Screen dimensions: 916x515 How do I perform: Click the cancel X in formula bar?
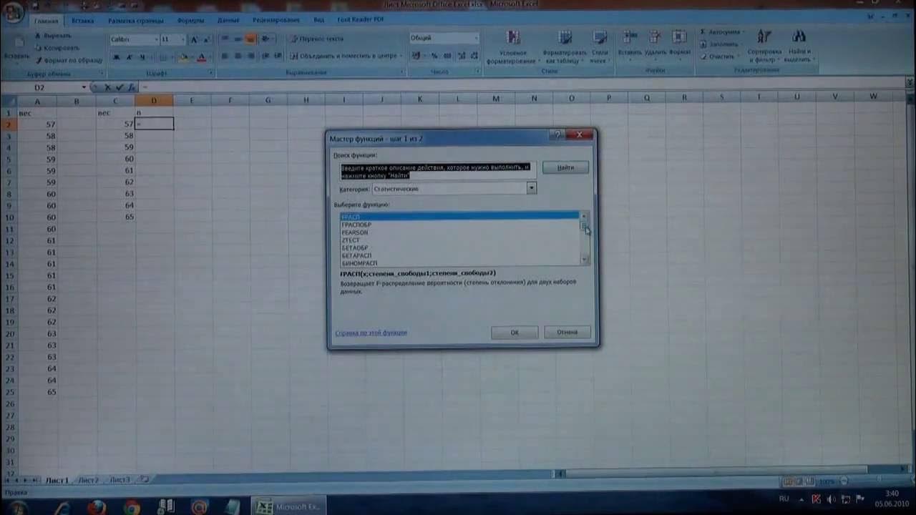point(107,87)
